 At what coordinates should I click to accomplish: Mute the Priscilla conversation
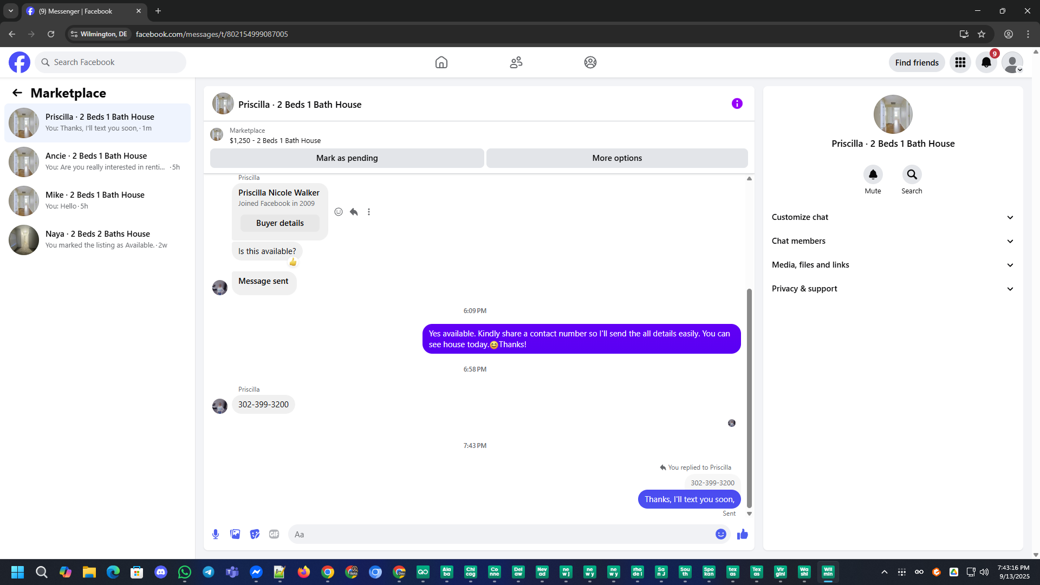873,175
